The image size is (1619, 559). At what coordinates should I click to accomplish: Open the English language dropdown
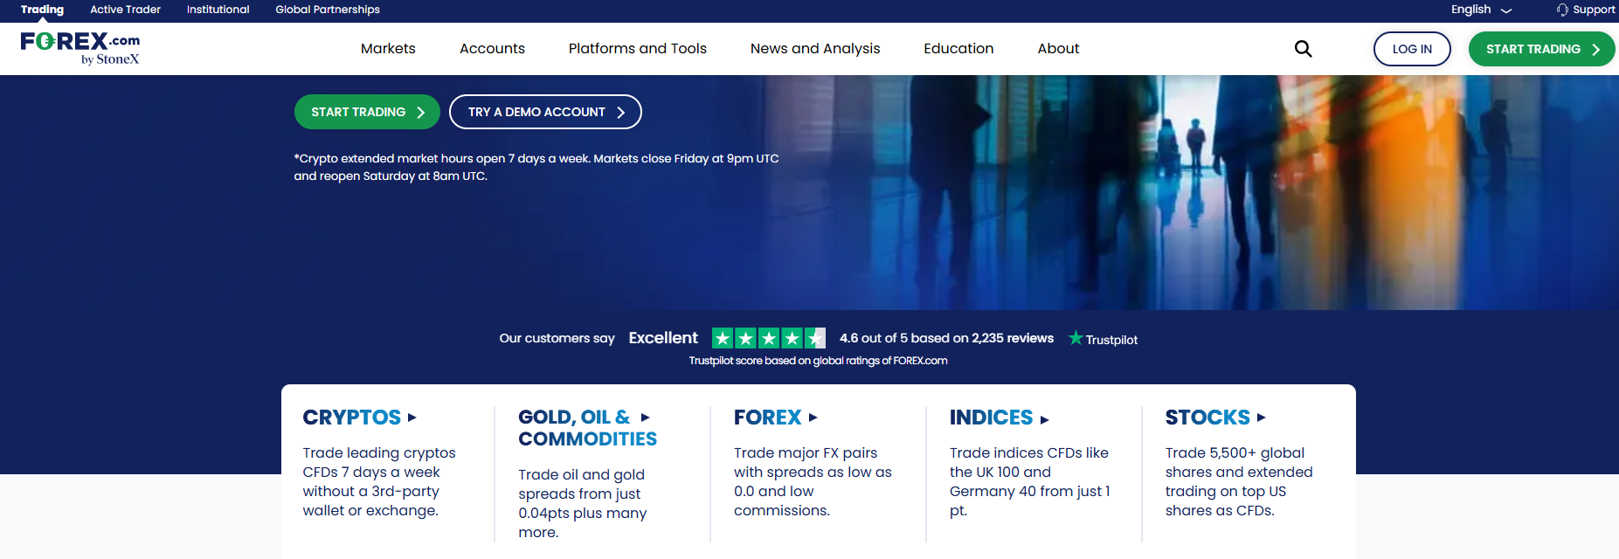(1480, 10)
